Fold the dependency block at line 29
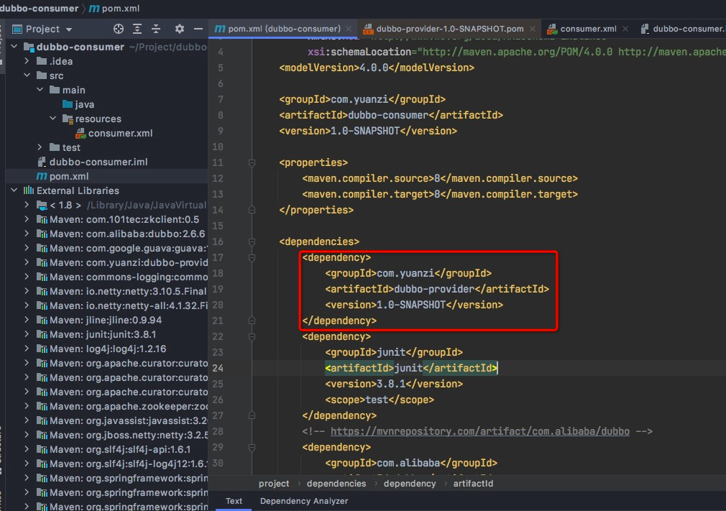 [252, 447]
